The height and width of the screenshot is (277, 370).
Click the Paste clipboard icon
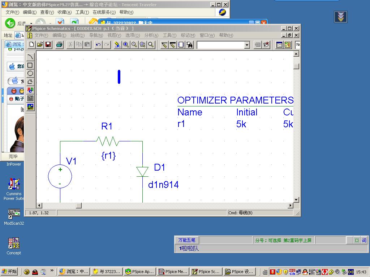pos(87,44)
